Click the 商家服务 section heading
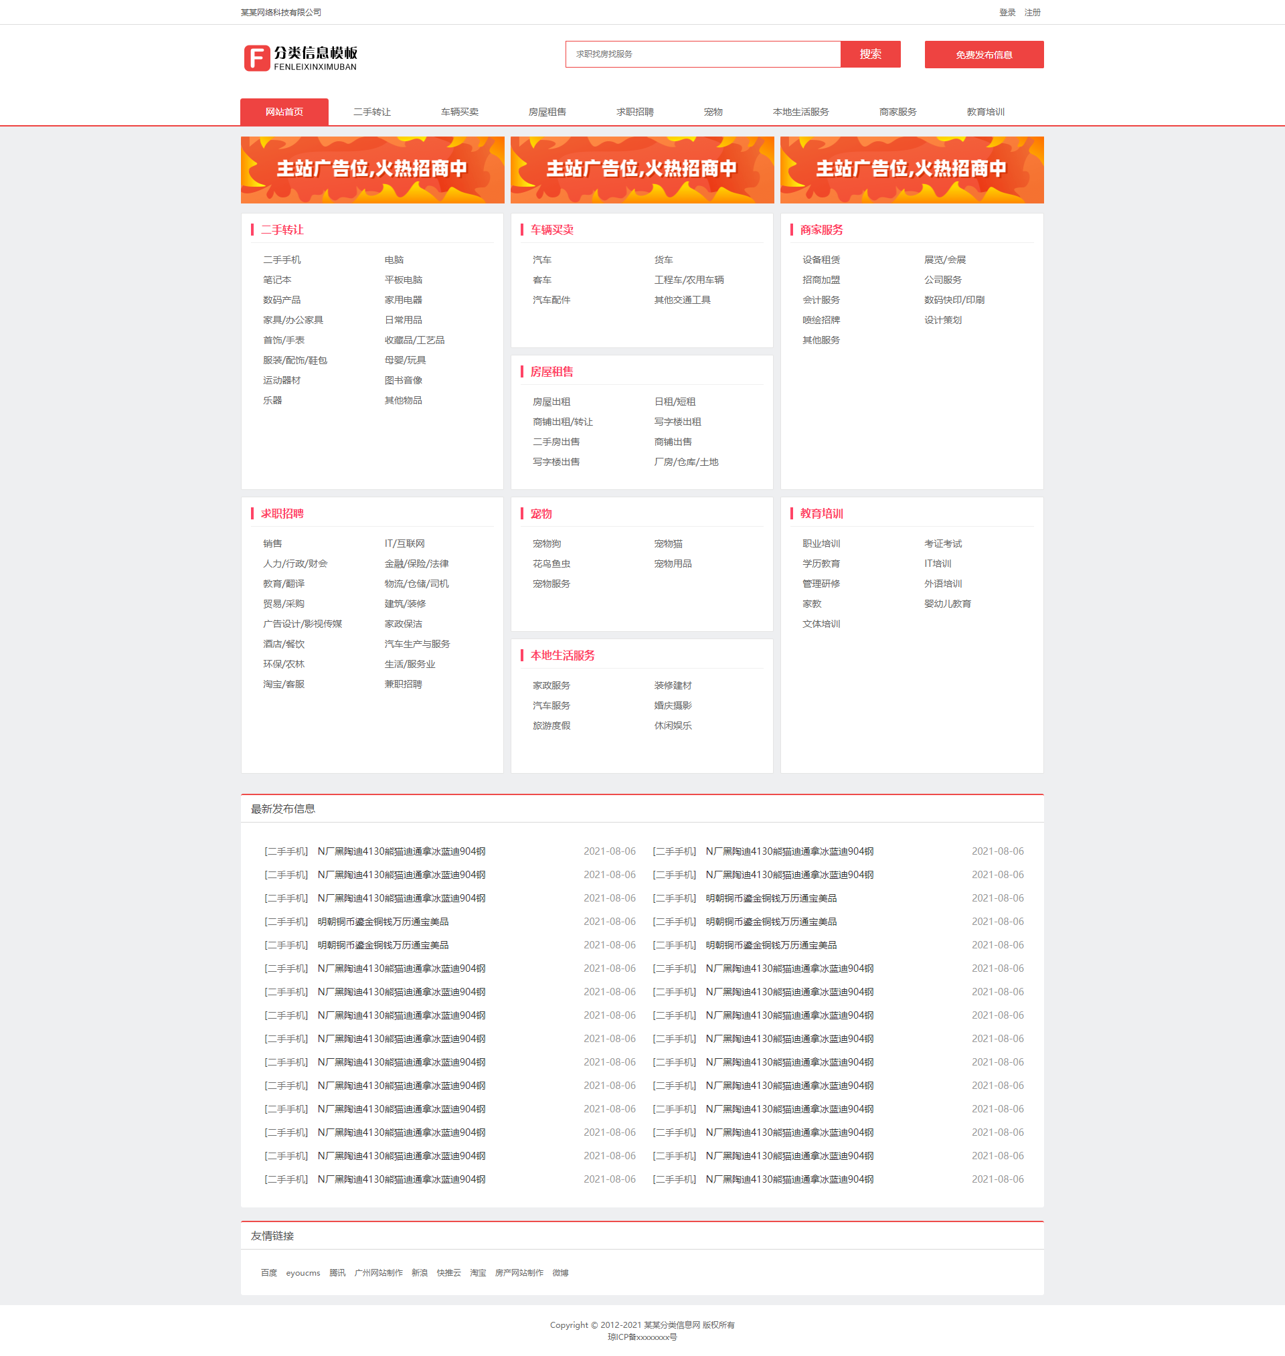Viewport: 1285px width, 1356px height. pos(821,230)
